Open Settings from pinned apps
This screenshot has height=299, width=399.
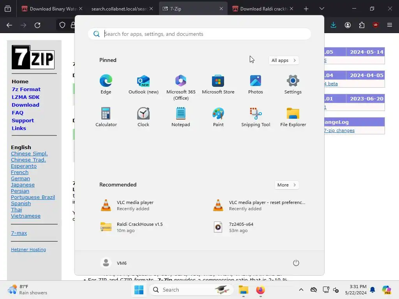click(293, 84)
